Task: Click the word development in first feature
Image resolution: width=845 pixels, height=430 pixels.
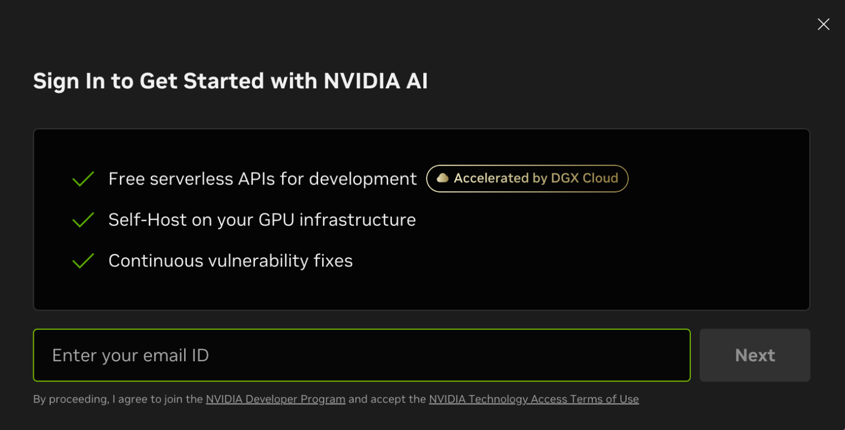Action: [363, 179]
